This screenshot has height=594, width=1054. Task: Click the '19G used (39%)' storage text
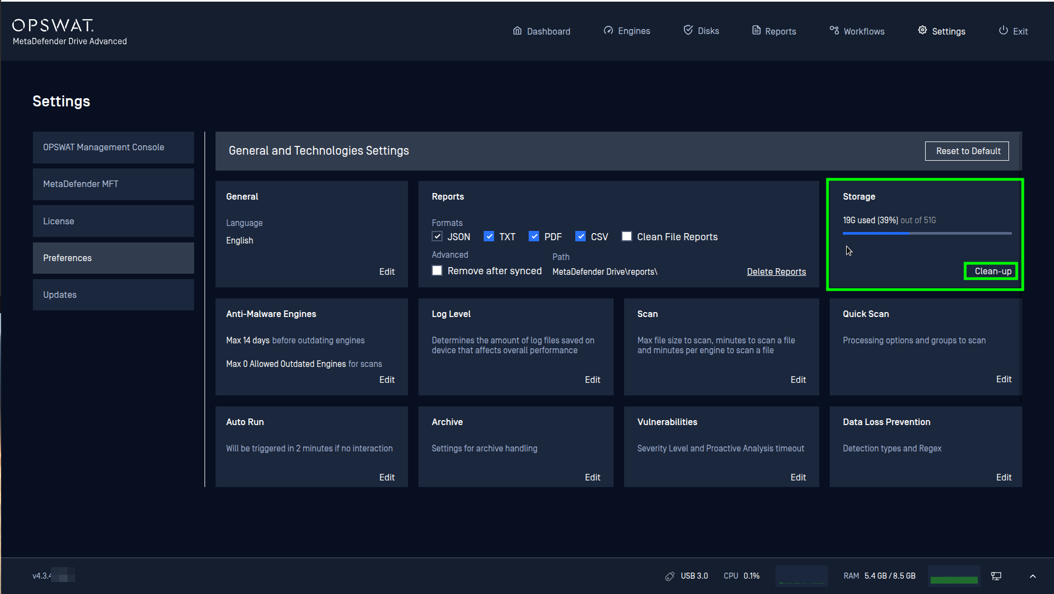coord(870,220)
